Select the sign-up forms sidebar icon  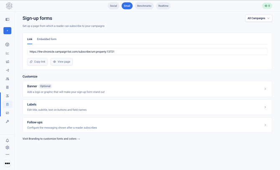pyautogui.click(x=8, y=104)
